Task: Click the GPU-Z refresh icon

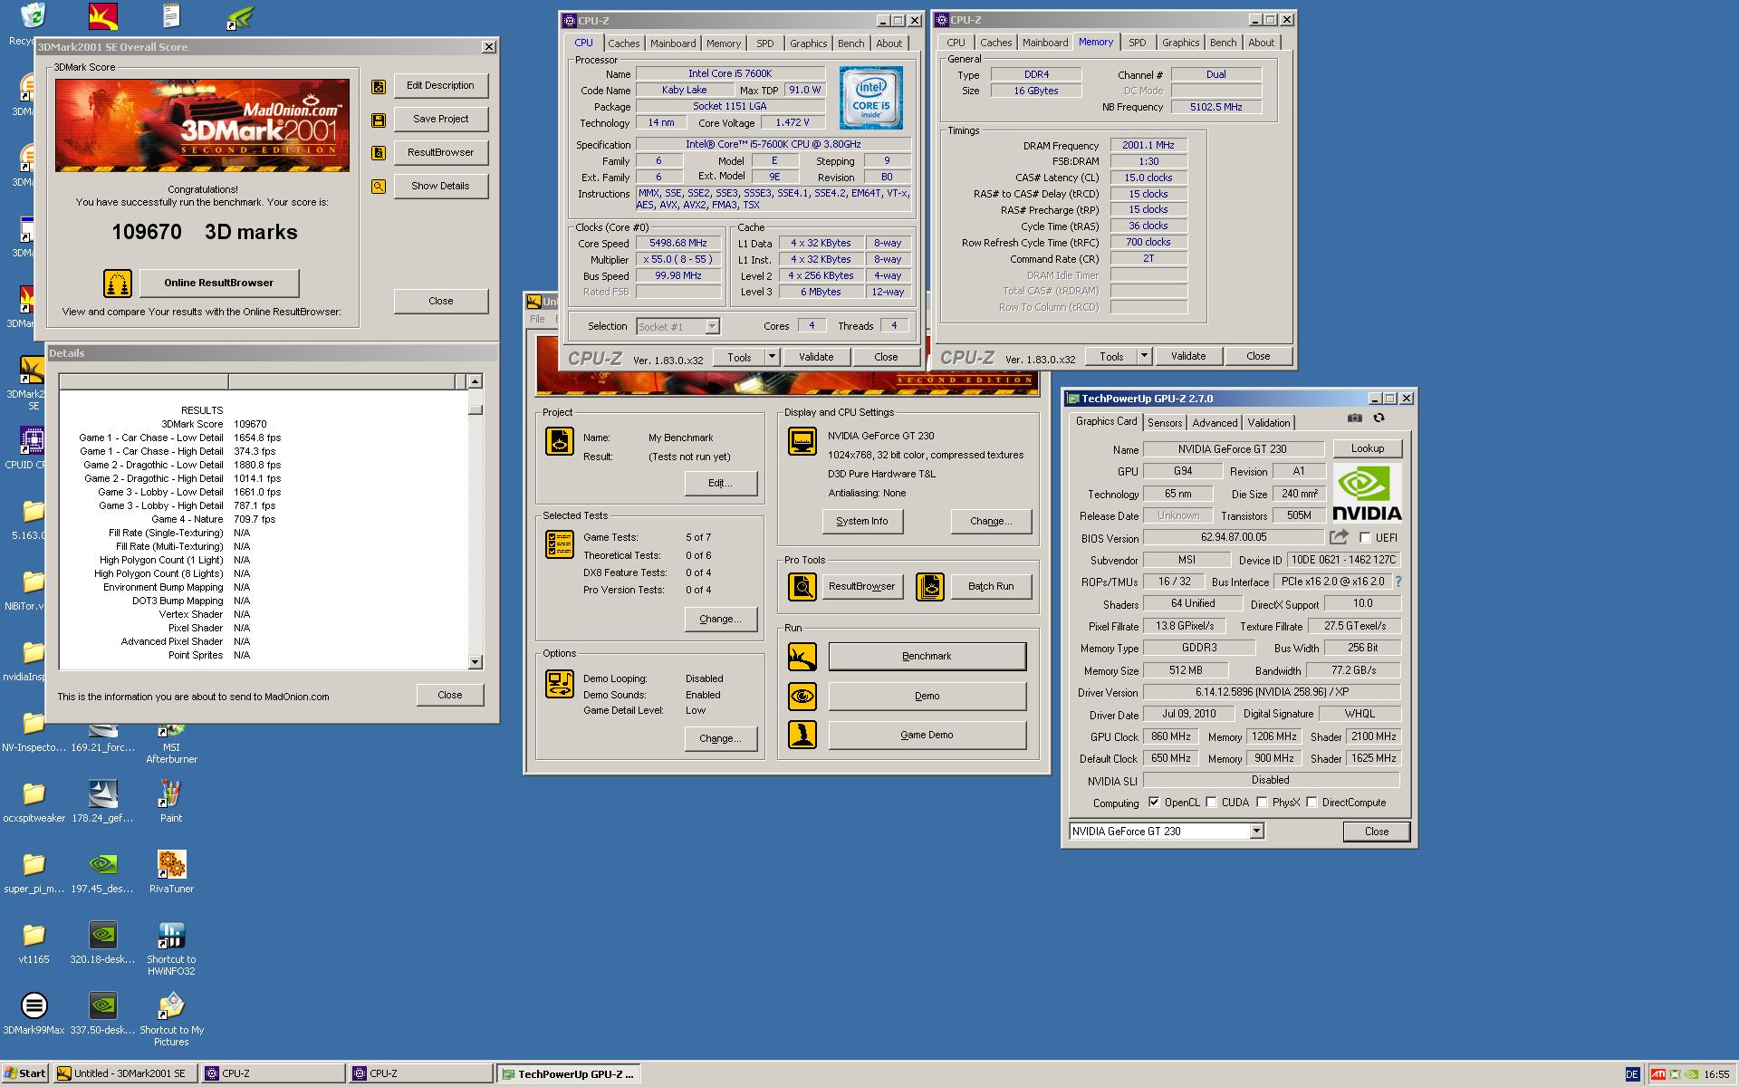Action: (1379, 418)
